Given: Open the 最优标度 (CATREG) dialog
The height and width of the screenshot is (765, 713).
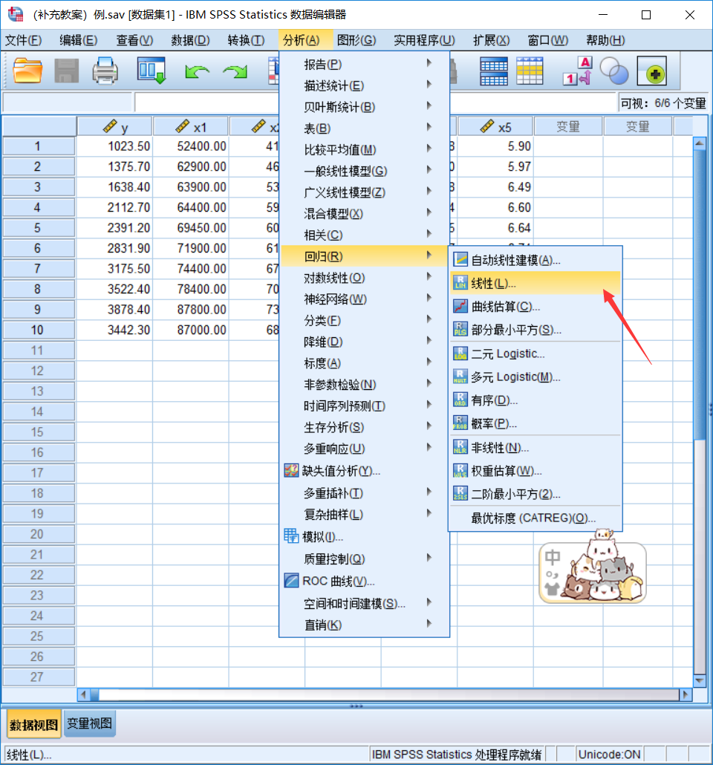Looking at the screenshot, I should click(527, 517).
